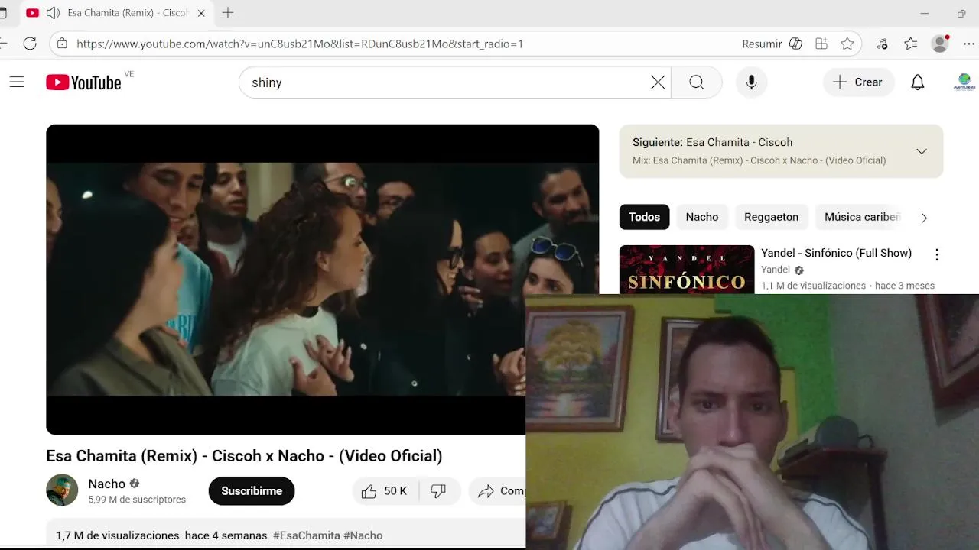Screen dimensions: 979x550
Task: Dislike the video with thumbs down
Action: 438,491
